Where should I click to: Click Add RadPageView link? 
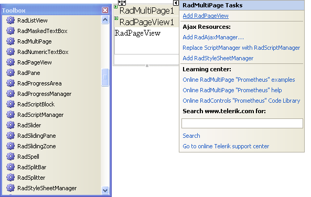point(206,16)
